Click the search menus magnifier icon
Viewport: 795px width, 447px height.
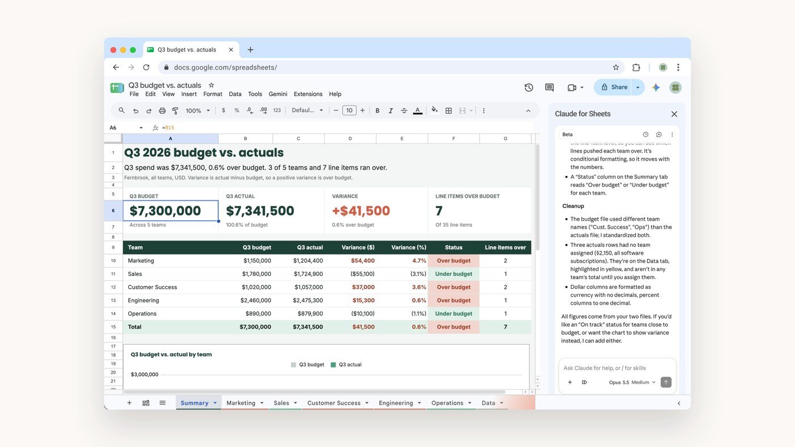(122, 111)
